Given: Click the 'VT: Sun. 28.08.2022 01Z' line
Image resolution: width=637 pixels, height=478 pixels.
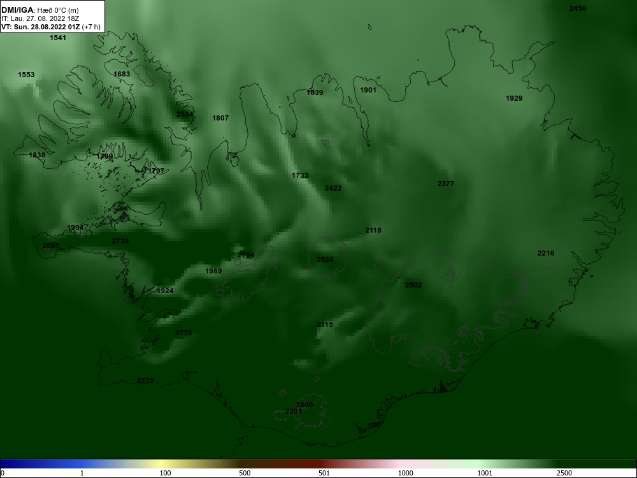Looking at the screenshot, I should tap(41, 27).
